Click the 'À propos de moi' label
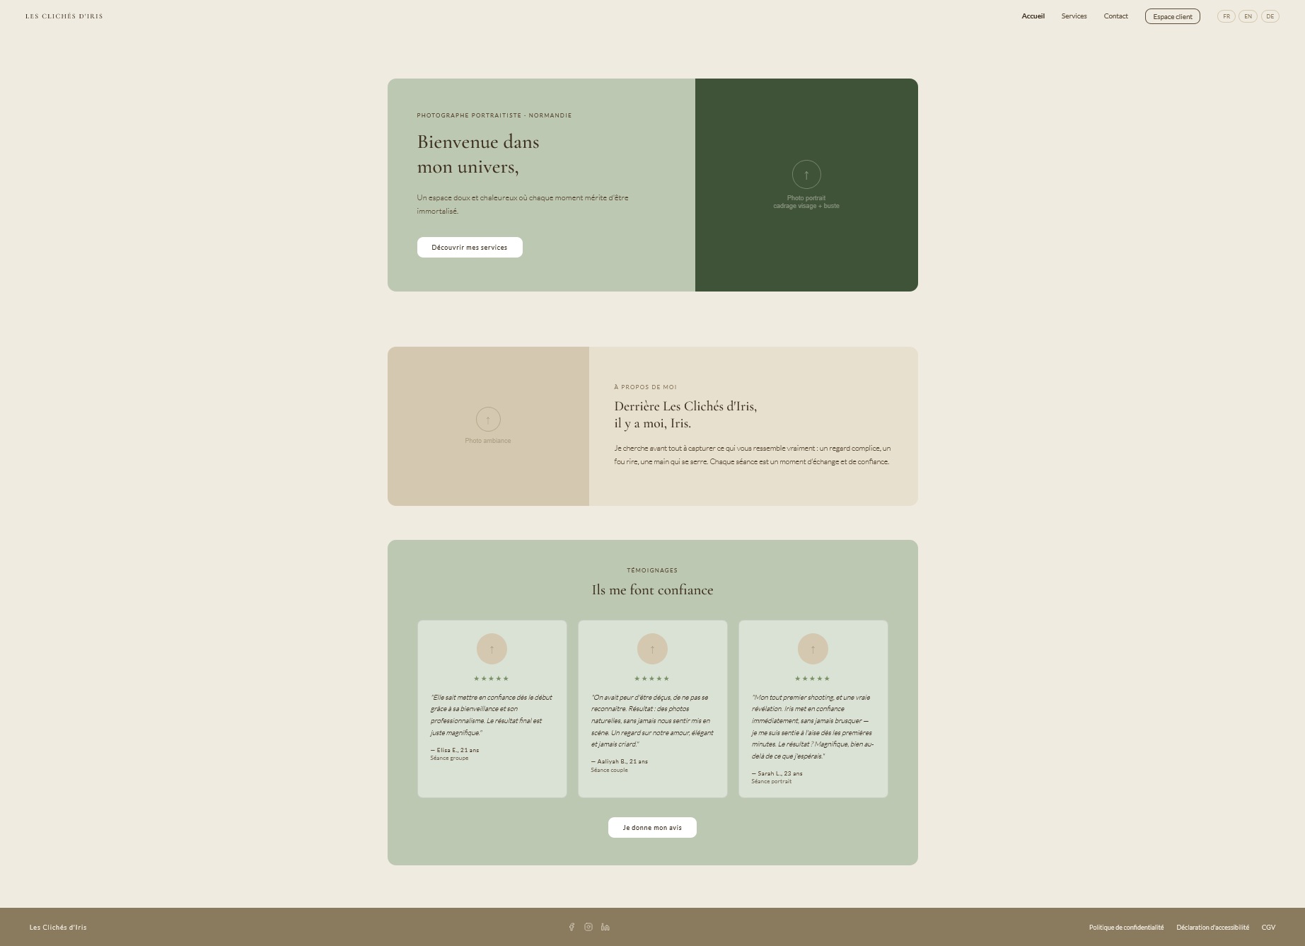 (645, 387)
